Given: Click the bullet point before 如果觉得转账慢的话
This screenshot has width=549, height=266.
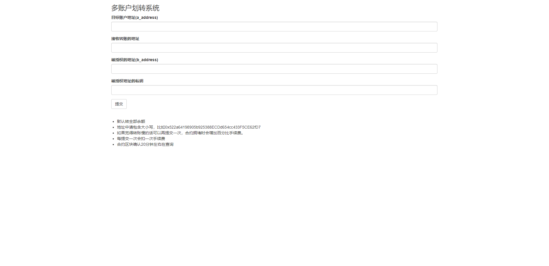Looking at the screenshot, I should coord(113,133).
